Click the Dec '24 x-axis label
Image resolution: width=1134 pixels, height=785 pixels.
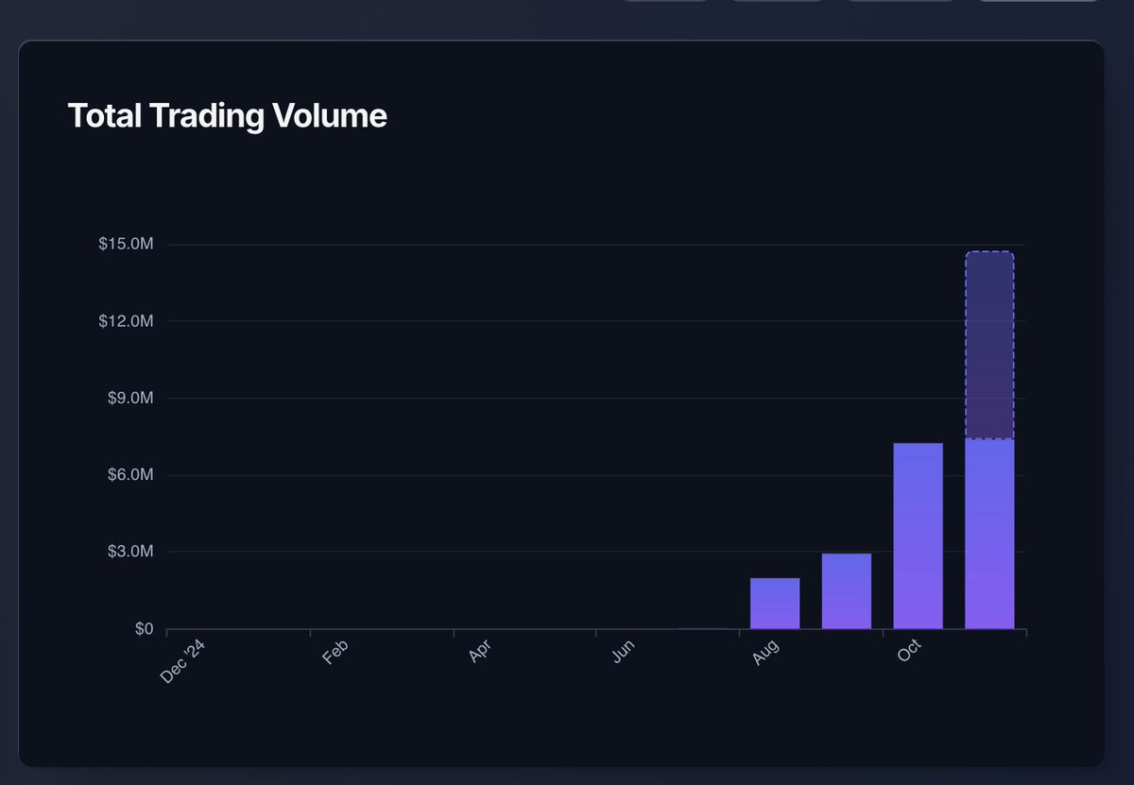pyautogui.click(x=183, y=661)
